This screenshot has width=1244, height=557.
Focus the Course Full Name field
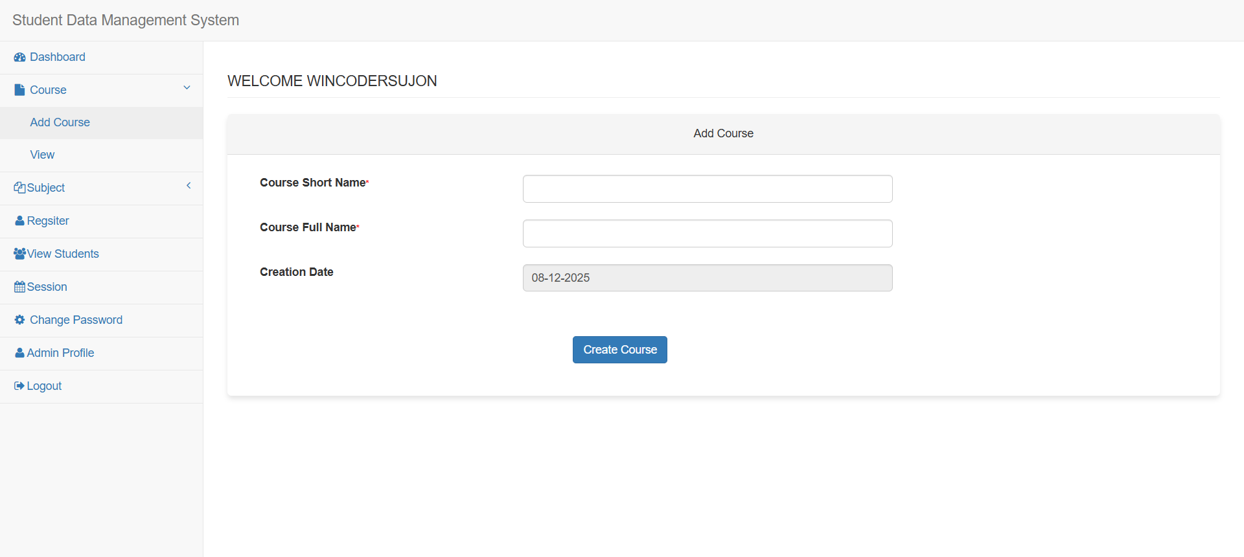[708, 233]
